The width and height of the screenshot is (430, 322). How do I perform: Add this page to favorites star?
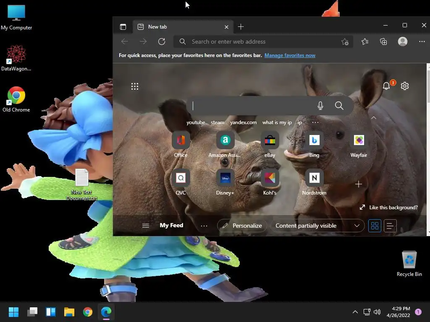[345, 42]
